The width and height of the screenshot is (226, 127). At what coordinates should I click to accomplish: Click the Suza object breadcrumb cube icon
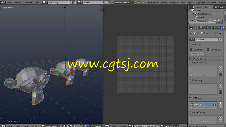(202, 33)
